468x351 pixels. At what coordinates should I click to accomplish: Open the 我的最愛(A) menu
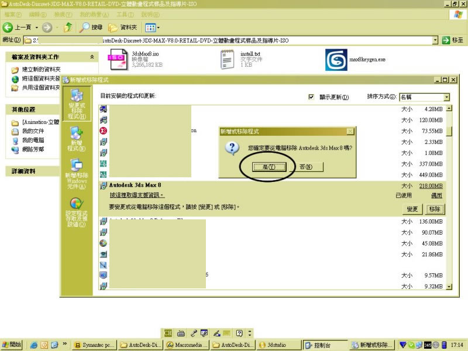point(94,14)
